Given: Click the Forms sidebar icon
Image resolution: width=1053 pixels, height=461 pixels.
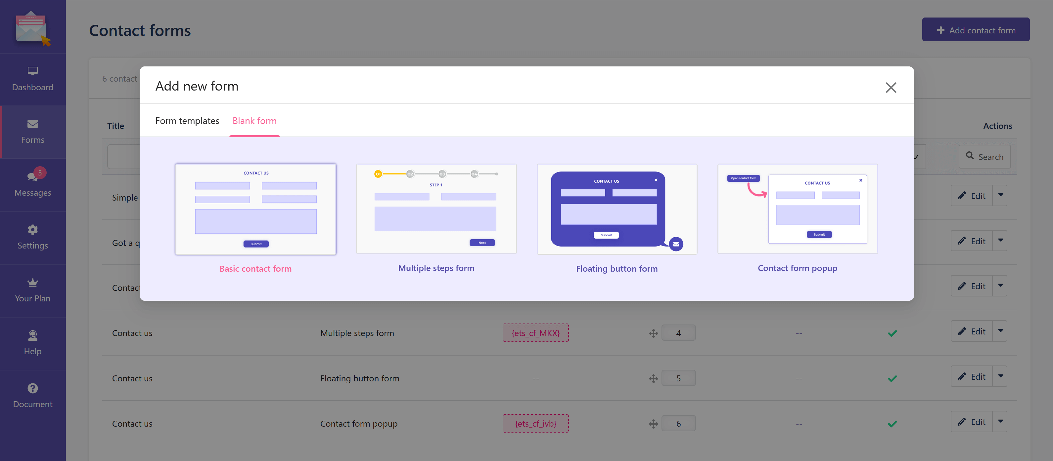Looking at the screenshot, I should pyautogui.click(x=32, y=131).
